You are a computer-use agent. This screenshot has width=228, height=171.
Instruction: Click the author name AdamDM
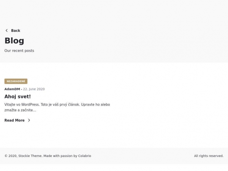12,89
